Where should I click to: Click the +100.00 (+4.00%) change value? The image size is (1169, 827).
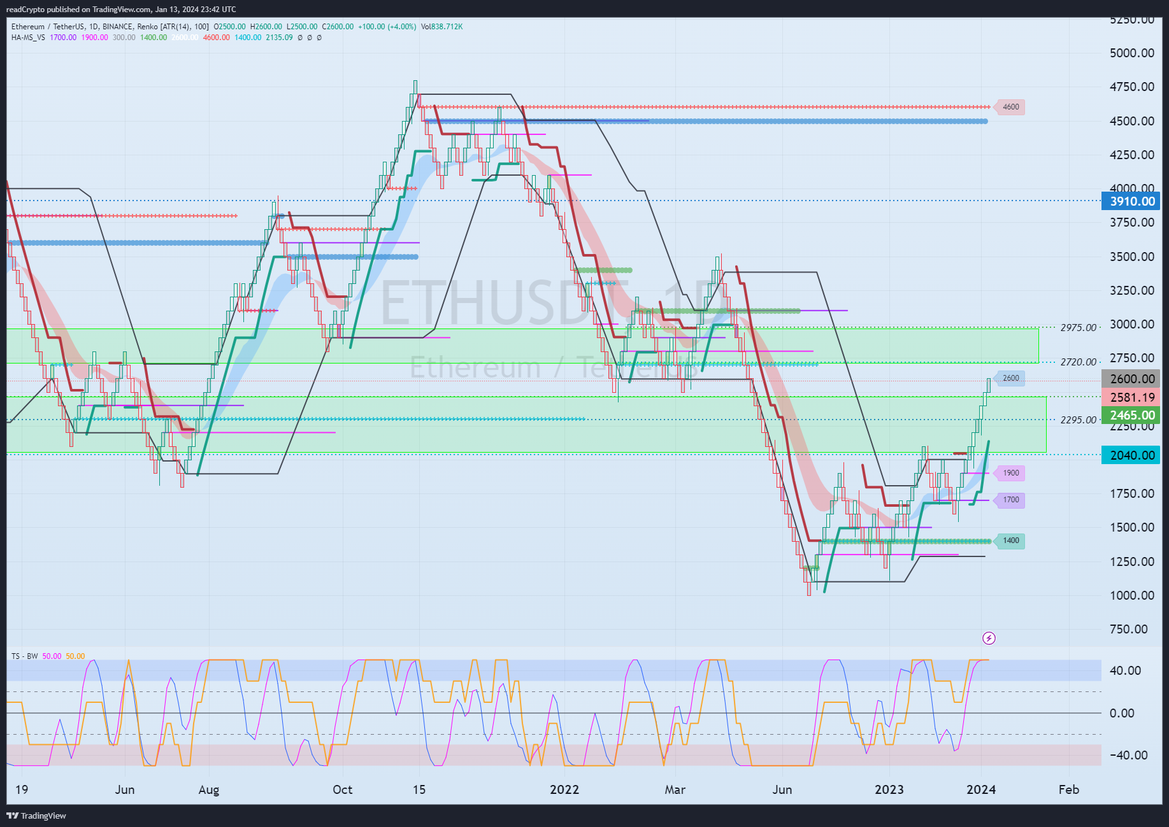point(387,27)
